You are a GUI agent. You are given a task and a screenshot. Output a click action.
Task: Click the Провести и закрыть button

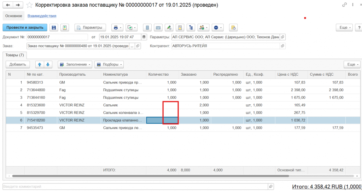click(x=25, y=28)
